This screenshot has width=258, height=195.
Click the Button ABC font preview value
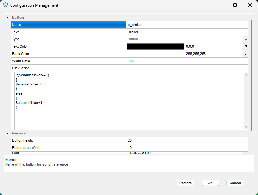click(140, 153)
